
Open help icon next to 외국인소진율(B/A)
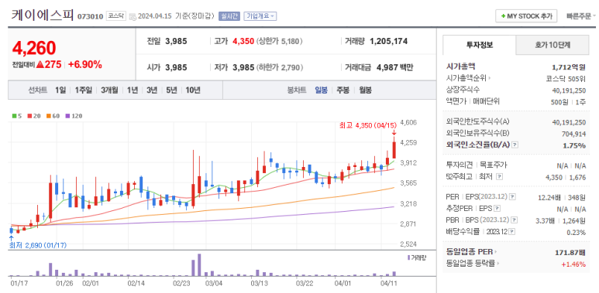pyautogui.click(x=515, y=145)
